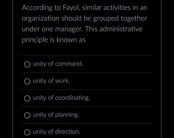
Task: Mark the 'unity of planning' radio button
Action: click(27, 115)
